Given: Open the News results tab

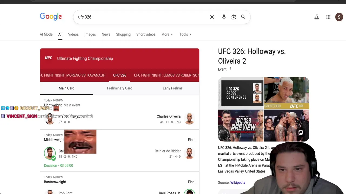Looking at the screenshot, I should tap(106, 34).
